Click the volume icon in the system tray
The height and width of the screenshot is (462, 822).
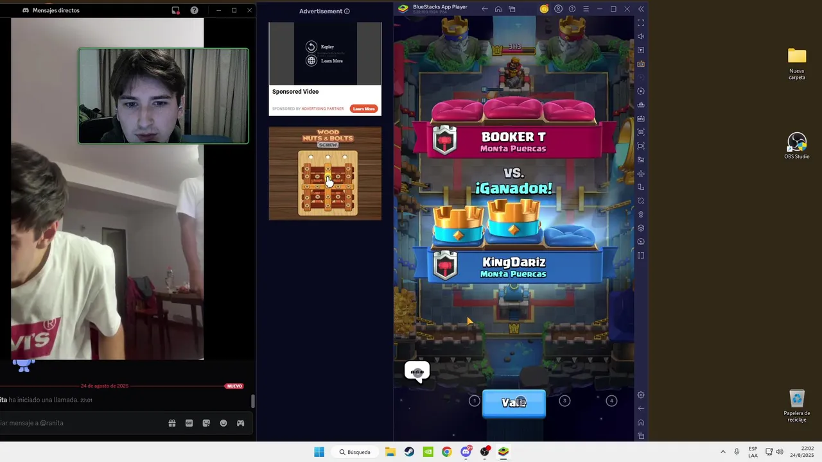click(x=780, y=452)
